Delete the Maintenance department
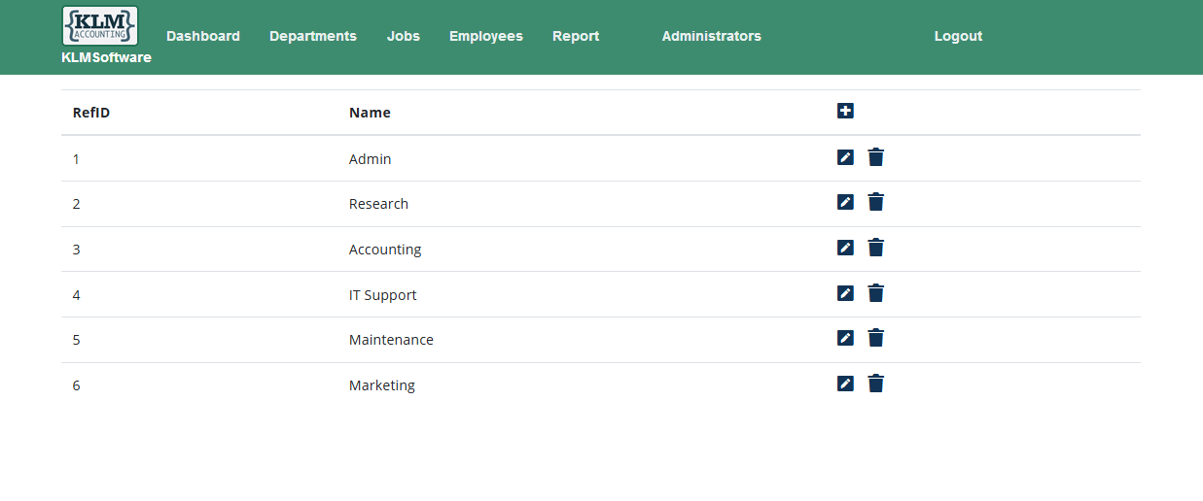Screen dimensions: 1203x501 [876, 338]
